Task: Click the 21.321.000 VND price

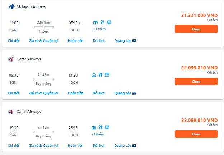Action: pyautogui.click(x=200, y=15)
